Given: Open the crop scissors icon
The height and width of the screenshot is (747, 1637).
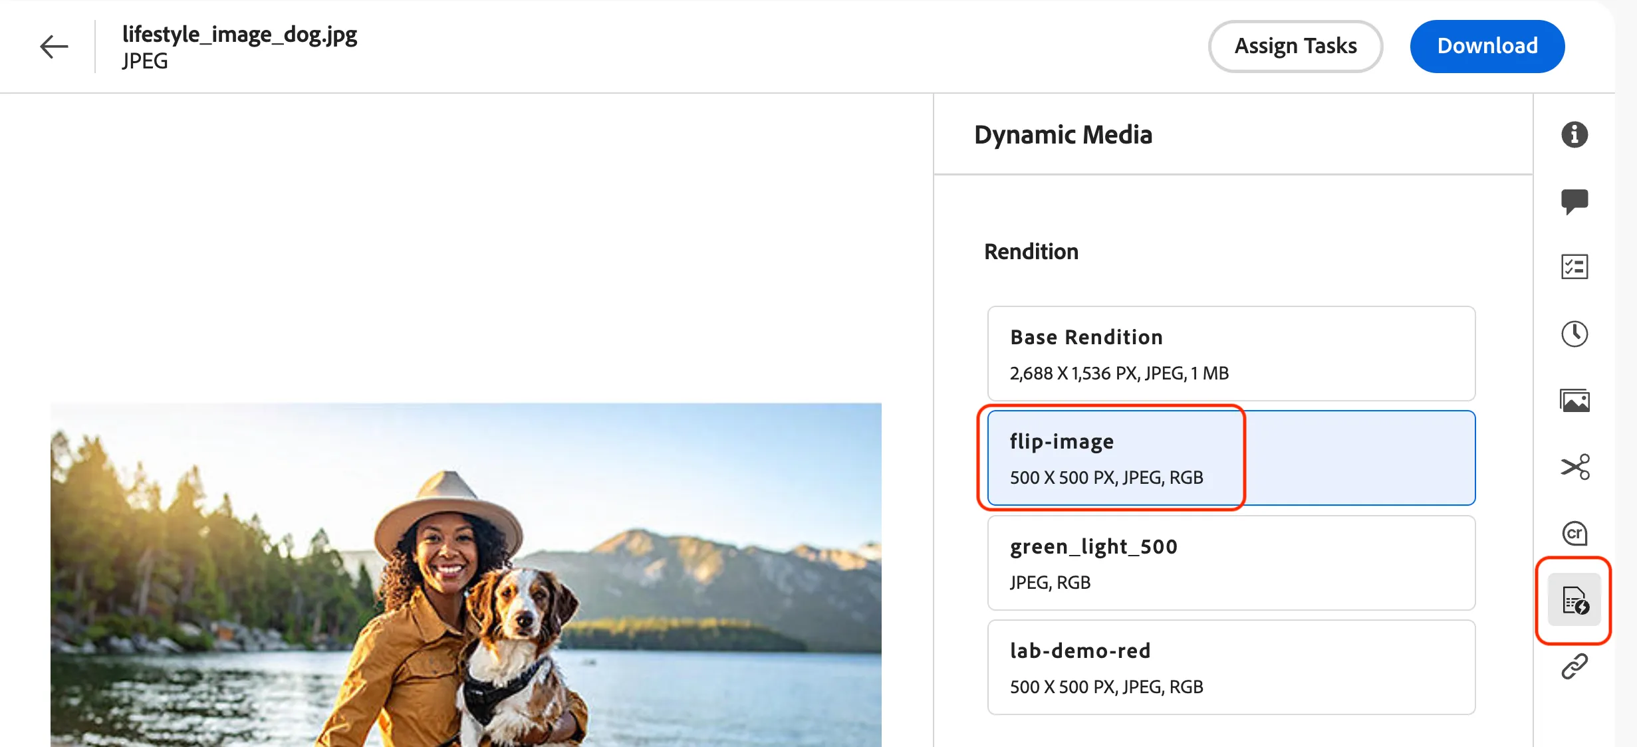Looking at the screenshot, I should (1574, 467).
